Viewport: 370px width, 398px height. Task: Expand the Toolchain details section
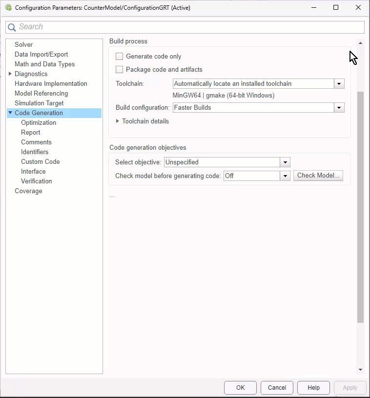118,121
